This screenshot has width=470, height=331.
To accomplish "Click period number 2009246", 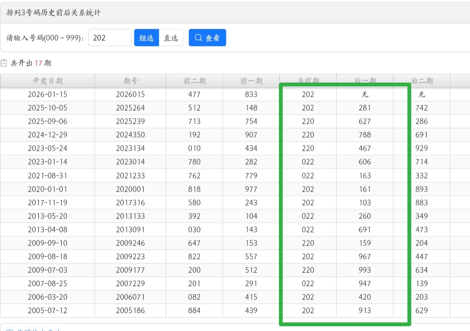I will 130,243.
